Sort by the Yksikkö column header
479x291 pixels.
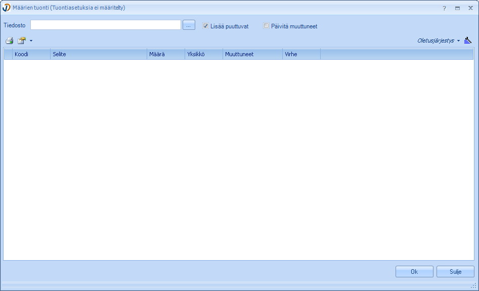[x=204, y=54]
